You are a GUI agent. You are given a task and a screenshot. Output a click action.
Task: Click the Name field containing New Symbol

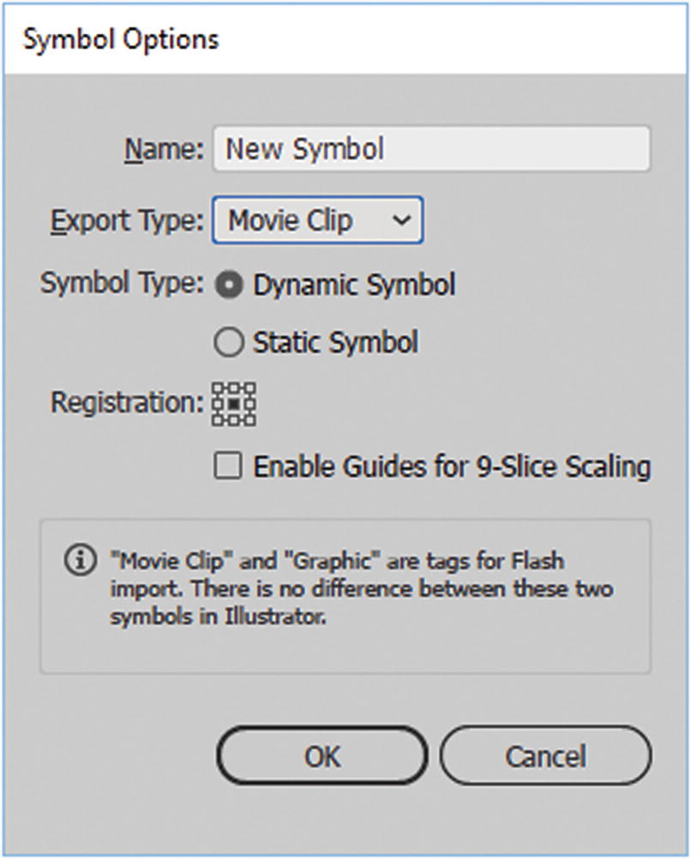pyautogui.click(x=431, y=149)
